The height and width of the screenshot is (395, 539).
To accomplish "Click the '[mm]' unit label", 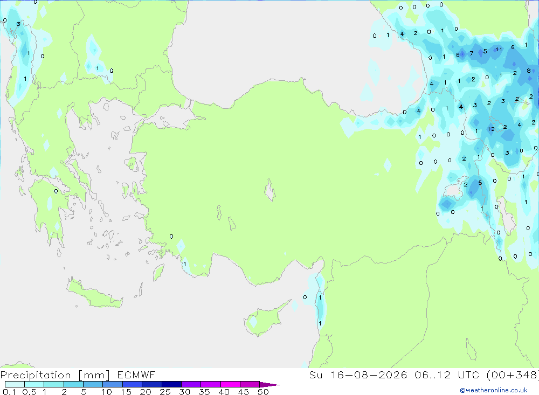I will (x=94, y=375).
